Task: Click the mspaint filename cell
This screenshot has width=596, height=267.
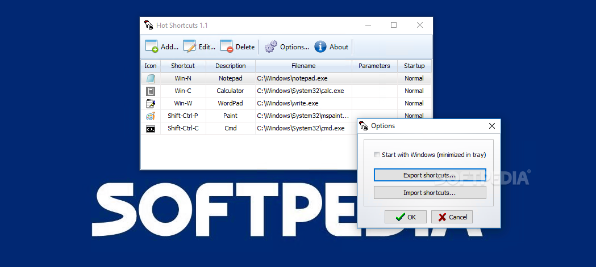Action: click(304, 116)
